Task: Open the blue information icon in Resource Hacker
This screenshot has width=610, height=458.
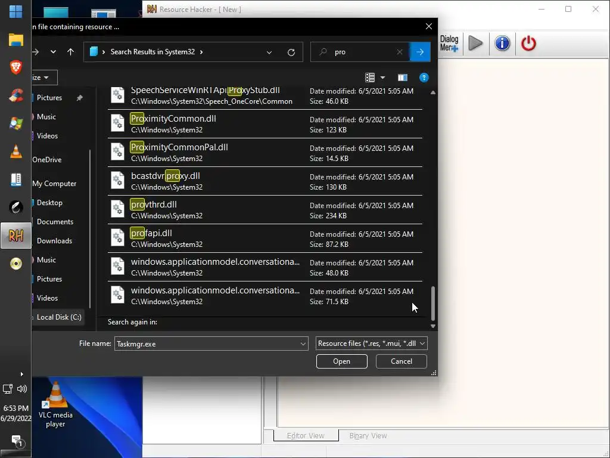Action: click(x=502, y=43)
